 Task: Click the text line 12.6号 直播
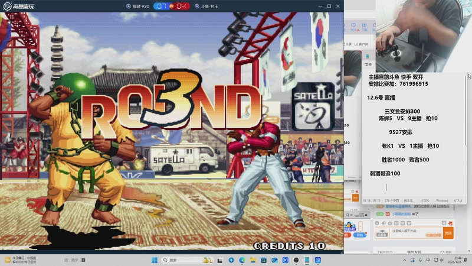point(381,98)
